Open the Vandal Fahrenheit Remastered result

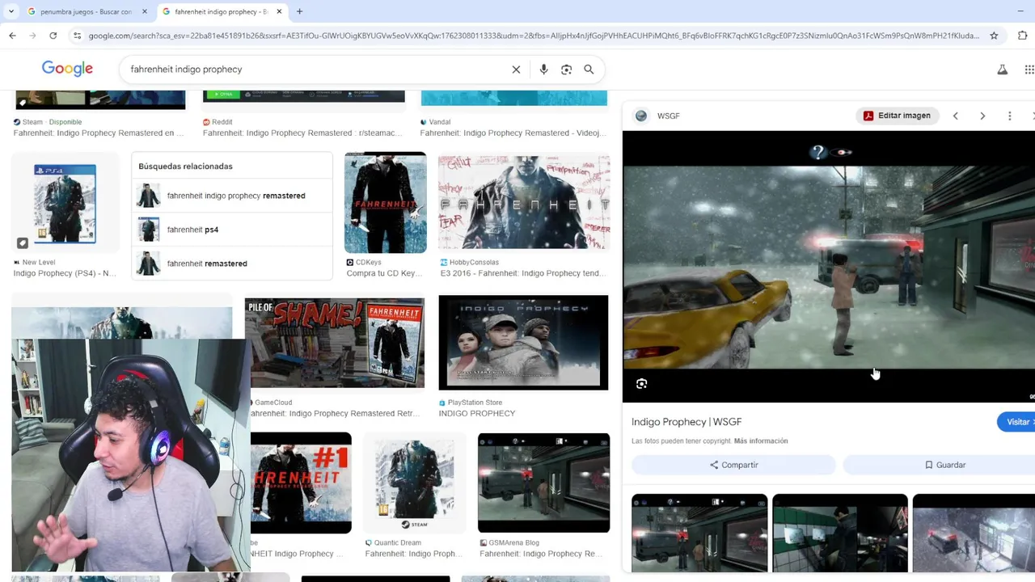pos(512,133)
